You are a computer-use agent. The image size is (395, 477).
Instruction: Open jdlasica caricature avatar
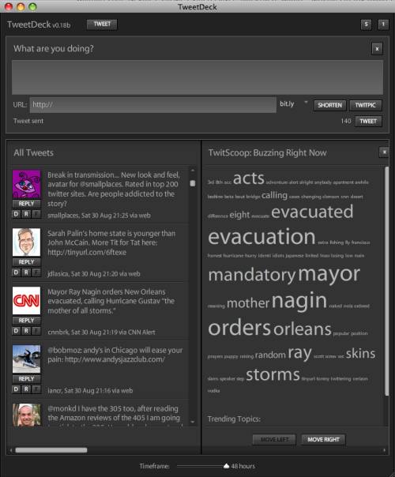(x=27, y=242)
